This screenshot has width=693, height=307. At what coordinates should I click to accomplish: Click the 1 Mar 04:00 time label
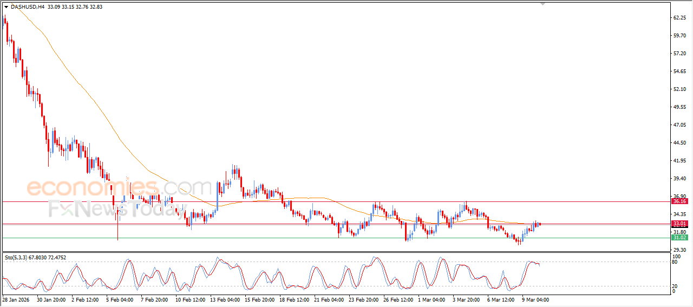coord(432,299)
